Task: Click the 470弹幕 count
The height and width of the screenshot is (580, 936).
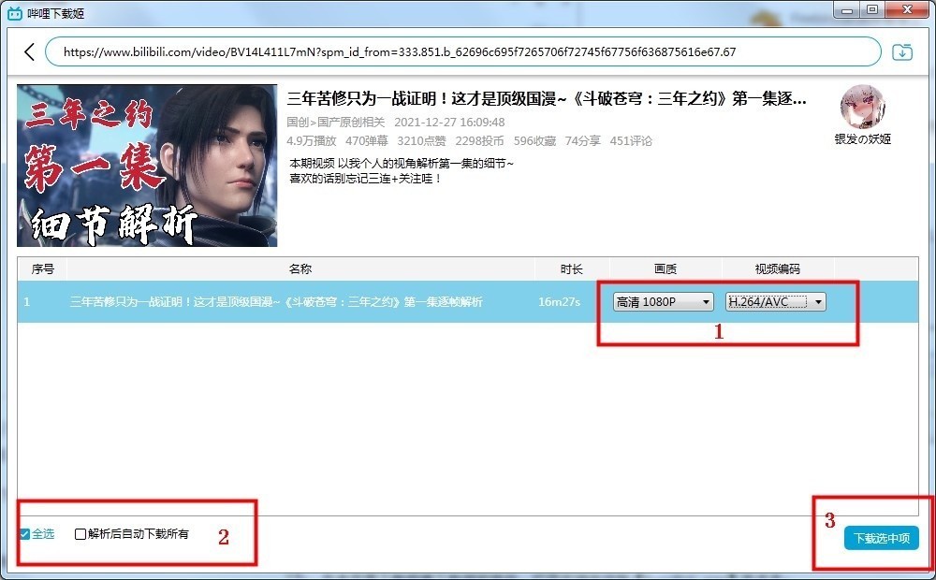Action: tap(367, 141)
